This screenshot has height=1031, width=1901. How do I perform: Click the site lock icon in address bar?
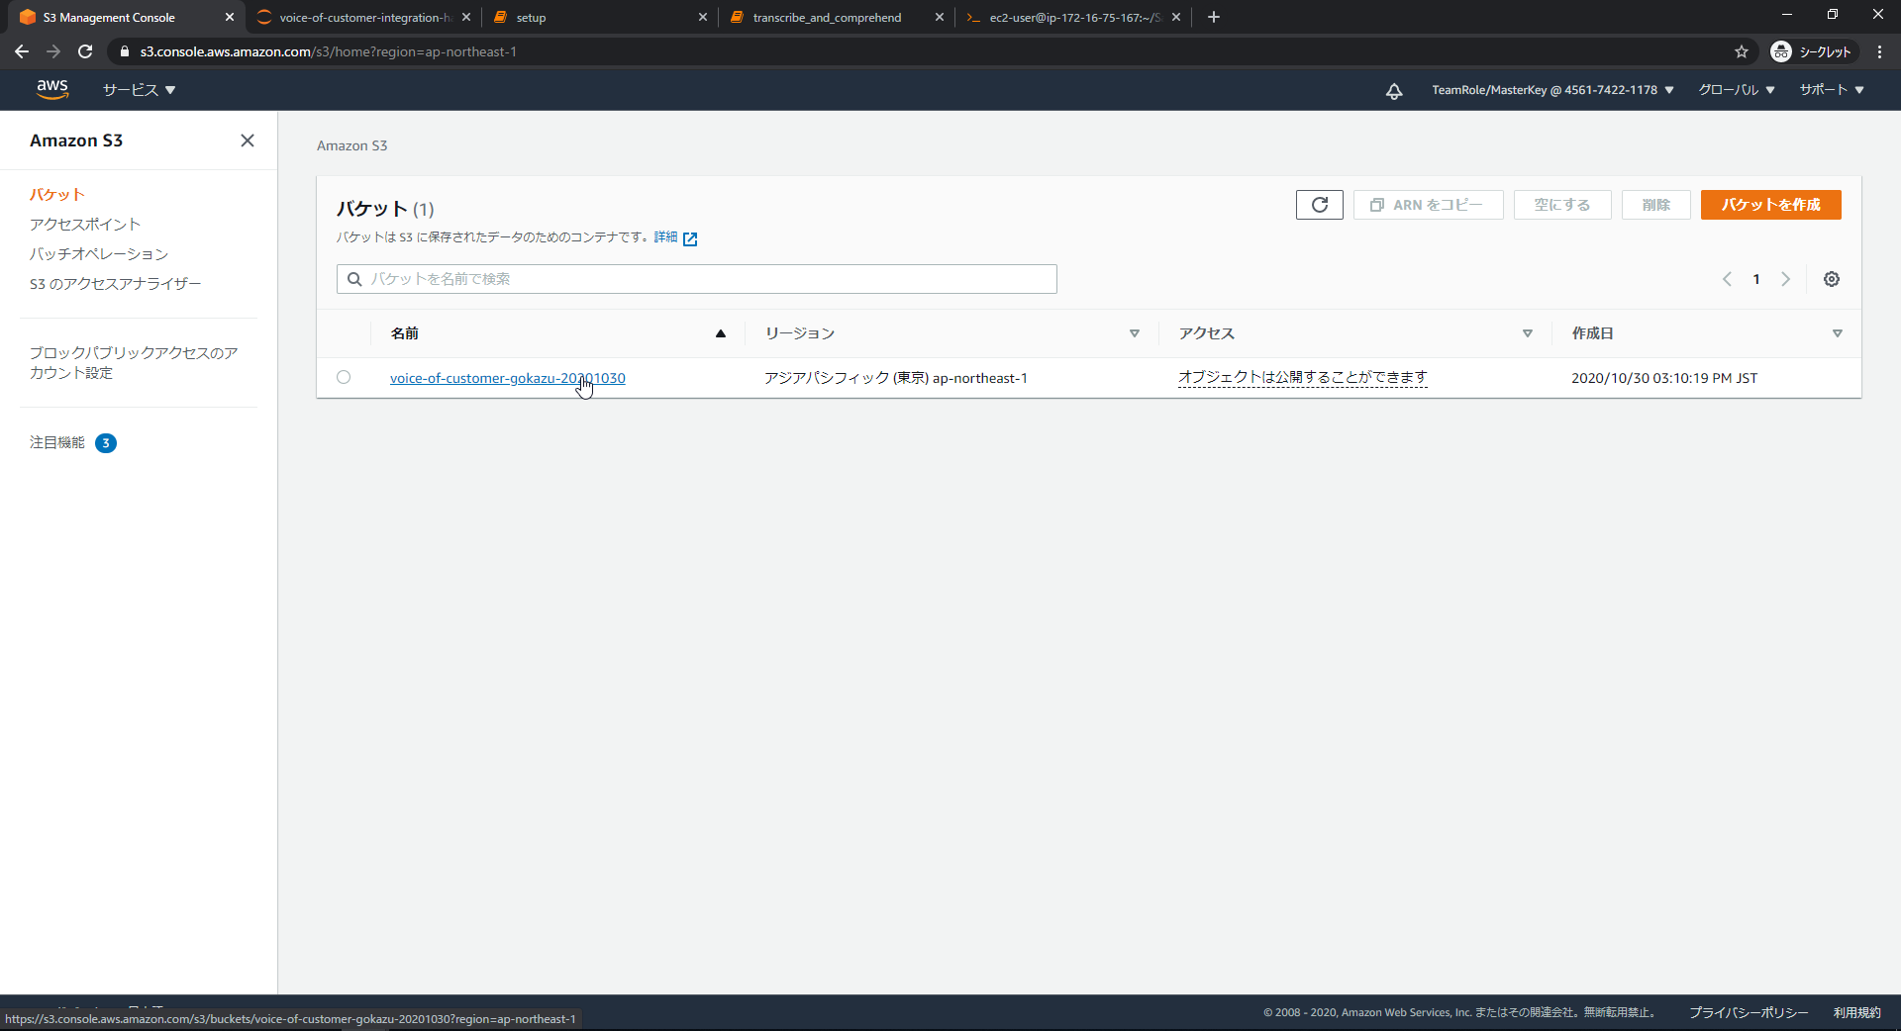pos(125,51)
